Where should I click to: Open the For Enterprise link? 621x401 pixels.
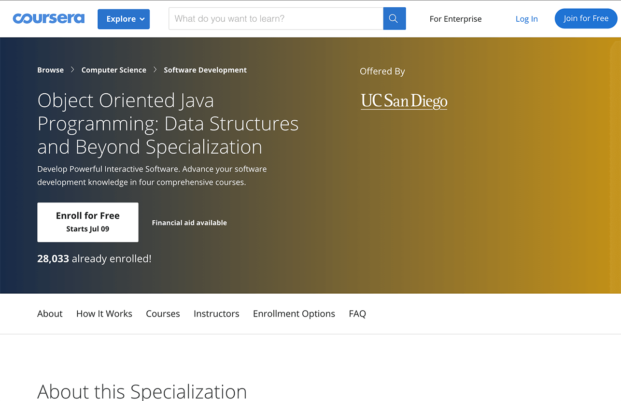[455, 19]
